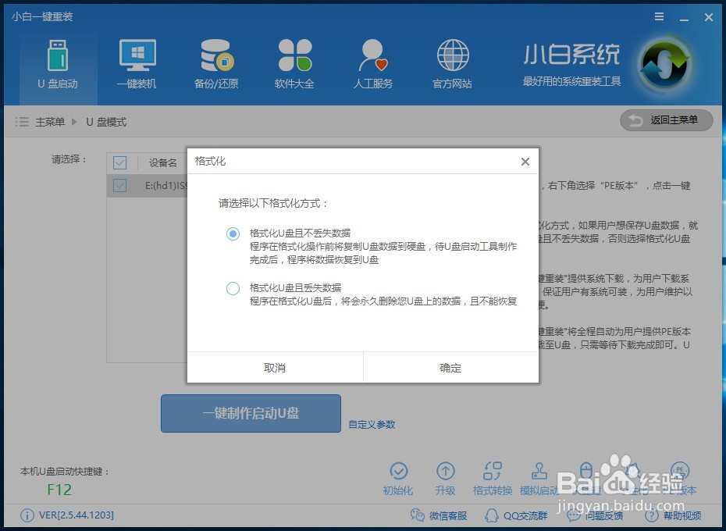Click the 小白系统 circular logo
The image size is (726, 531).
665,66
